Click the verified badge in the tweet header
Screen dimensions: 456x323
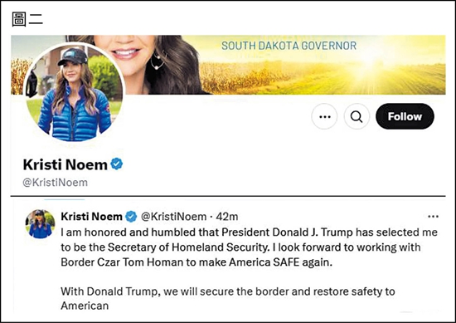(131, 217)
